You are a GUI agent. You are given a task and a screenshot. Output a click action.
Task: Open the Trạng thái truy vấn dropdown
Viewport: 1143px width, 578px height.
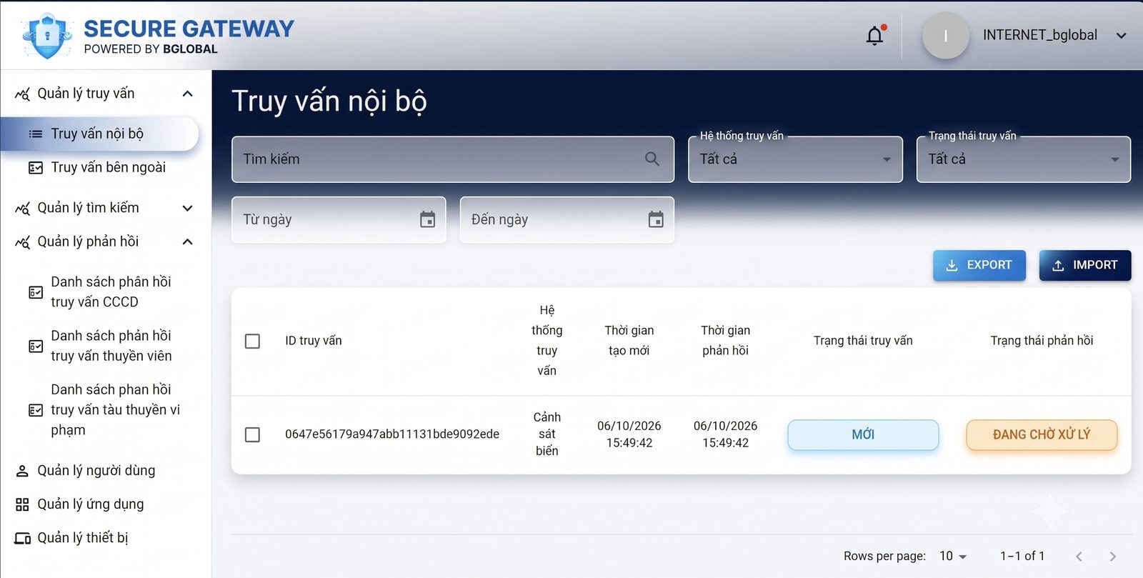pyautogui.click(x=1023, y=159)
